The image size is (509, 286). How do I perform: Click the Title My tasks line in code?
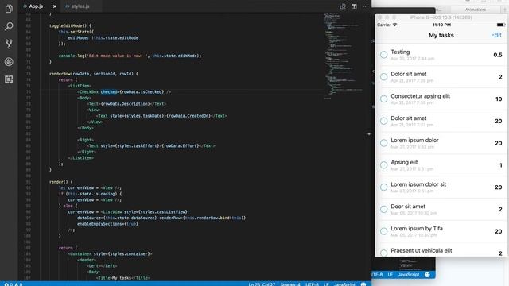coord(123,278)
